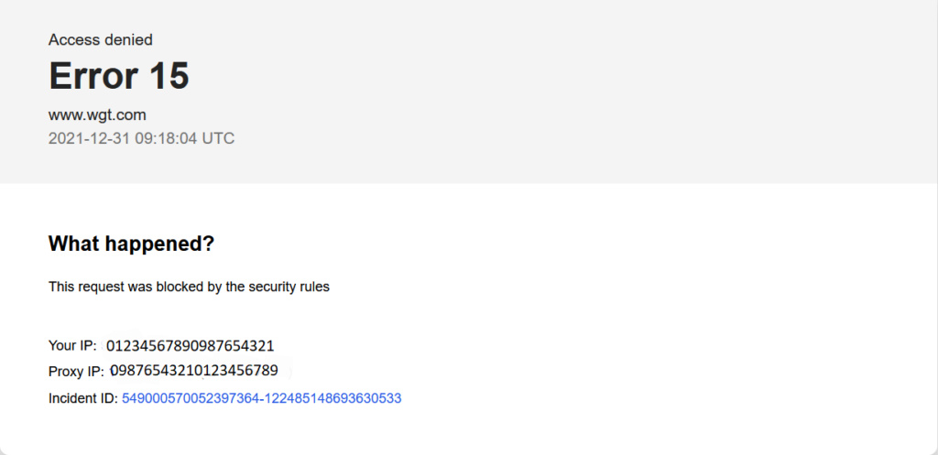Click the Access denied text

click(x=101, y=40)
